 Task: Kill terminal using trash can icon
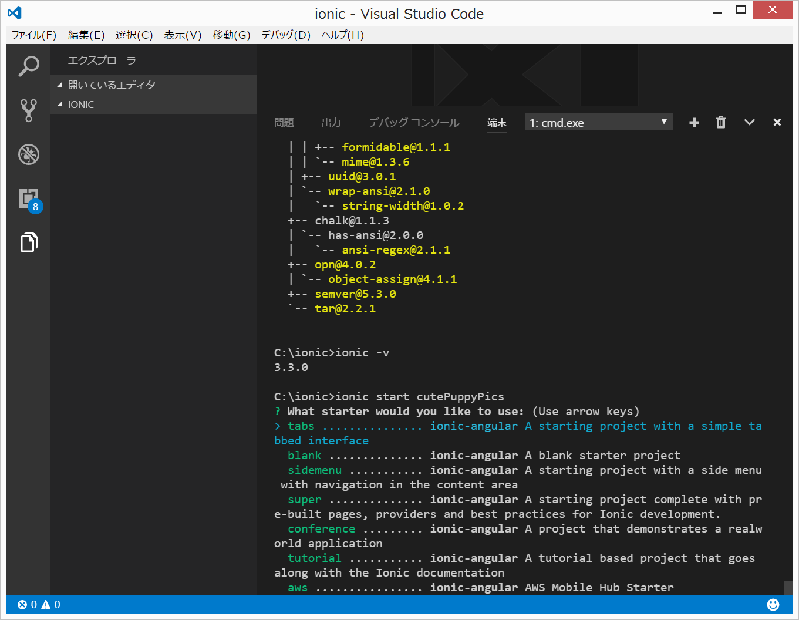[x=721, y=122]
